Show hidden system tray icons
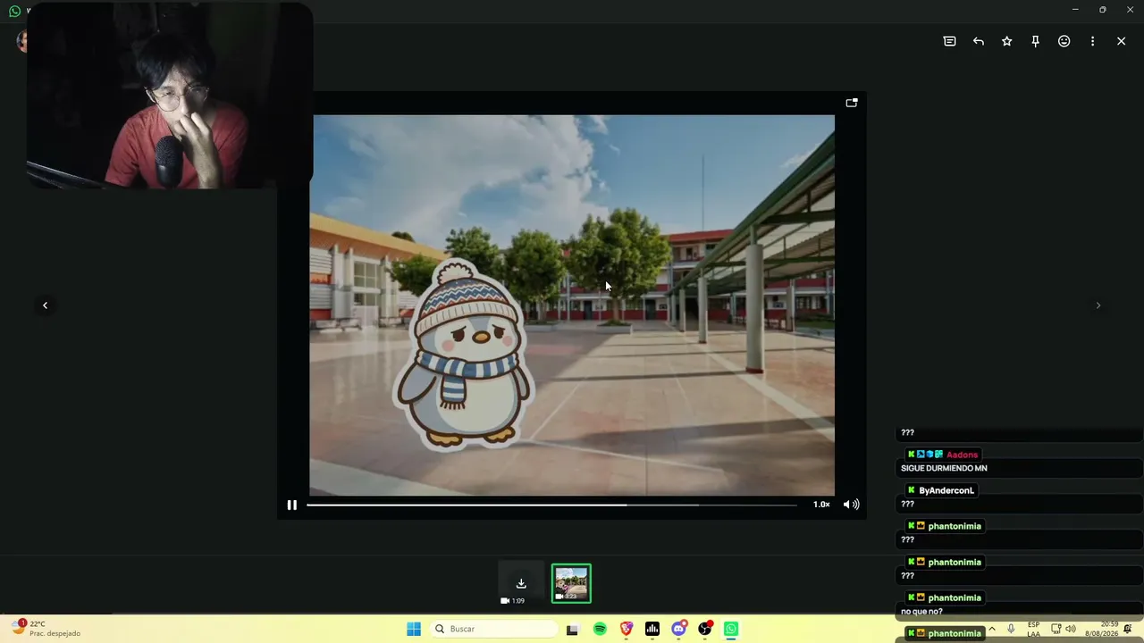1144x643 pixels. [x=992, y=629]
